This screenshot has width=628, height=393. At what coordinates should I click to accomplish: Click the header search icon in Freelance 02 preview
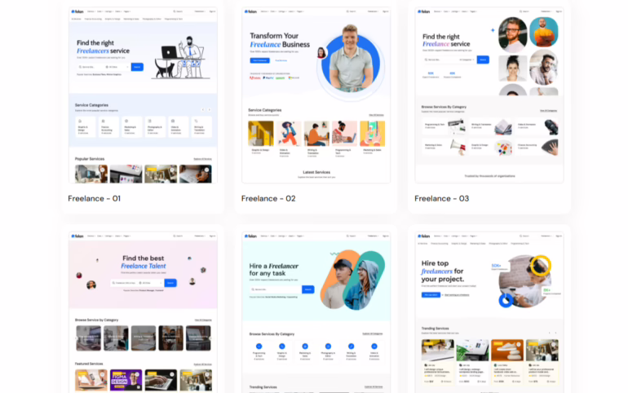[x=347, y=11]
